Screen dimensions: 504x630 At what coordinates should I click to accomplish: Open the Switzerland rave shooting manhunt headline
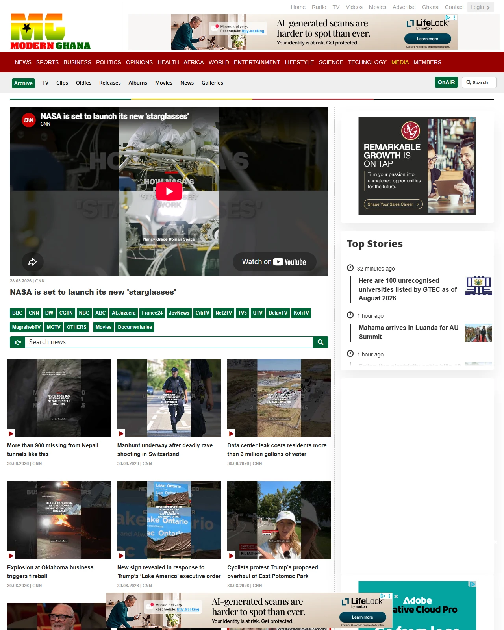pos(165,450)
